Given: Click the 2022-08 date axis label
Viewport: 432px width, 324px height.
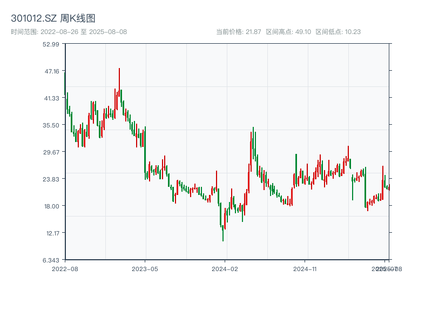Looking at the screenshot, I should pyautogui.click(x=65, y=268).
